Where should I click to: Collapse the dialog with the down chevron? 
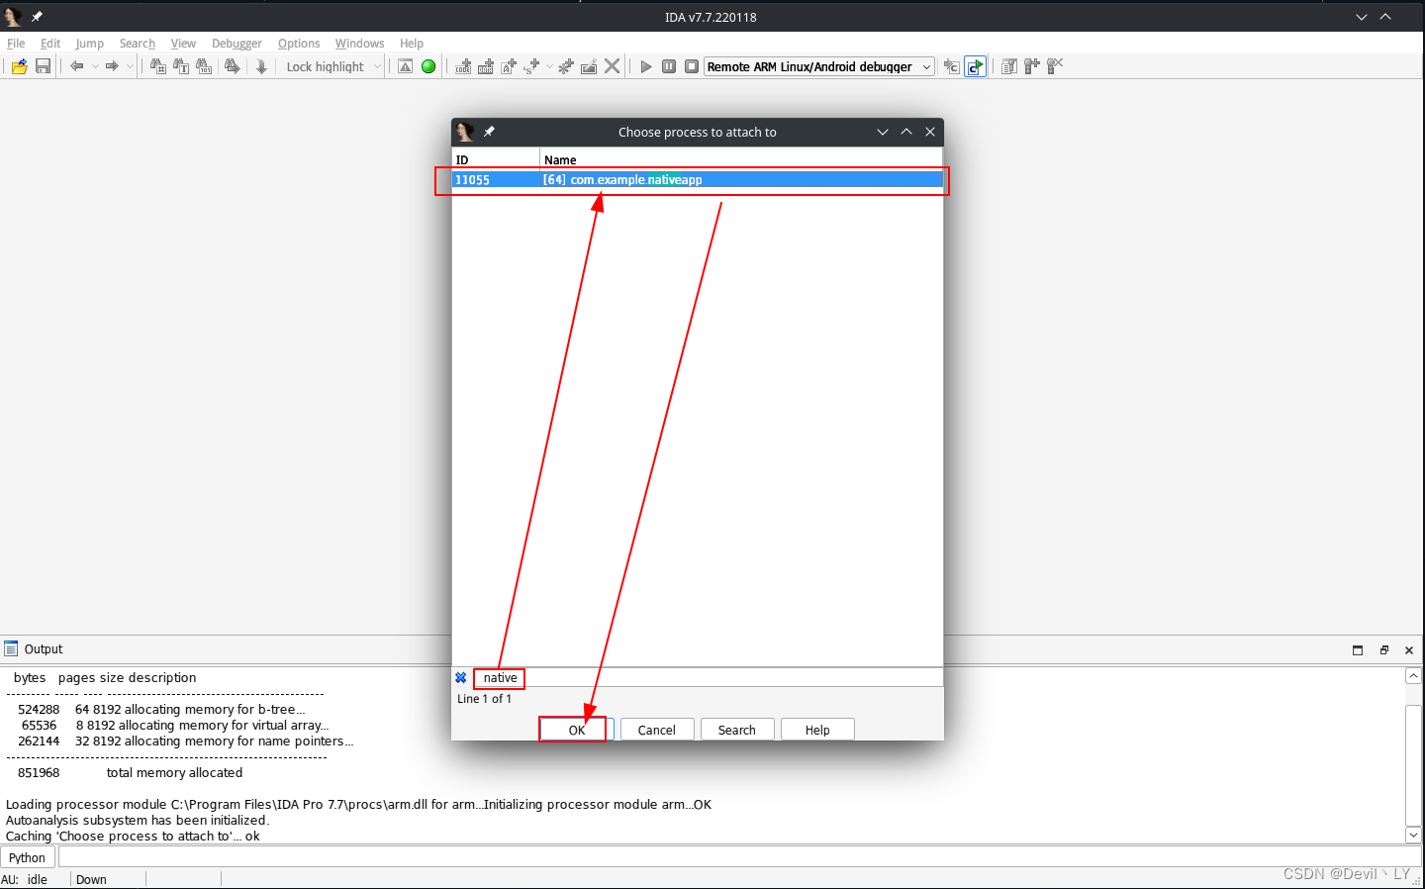[x=883, y=132]
